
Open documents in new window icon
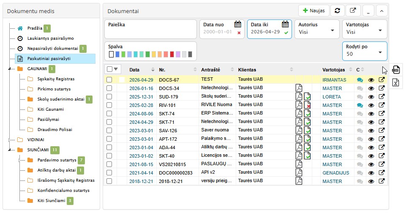click(353, 11)
